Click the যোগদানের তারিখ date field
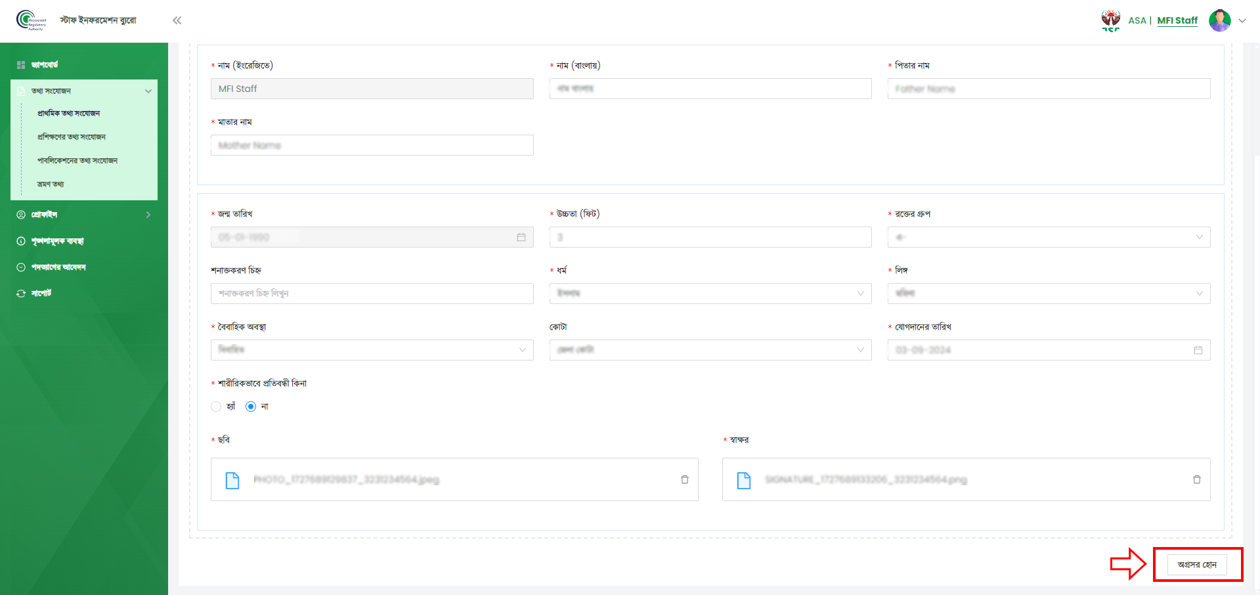The width and height of the screenshot is (1260, 595). pos(1049,350)
